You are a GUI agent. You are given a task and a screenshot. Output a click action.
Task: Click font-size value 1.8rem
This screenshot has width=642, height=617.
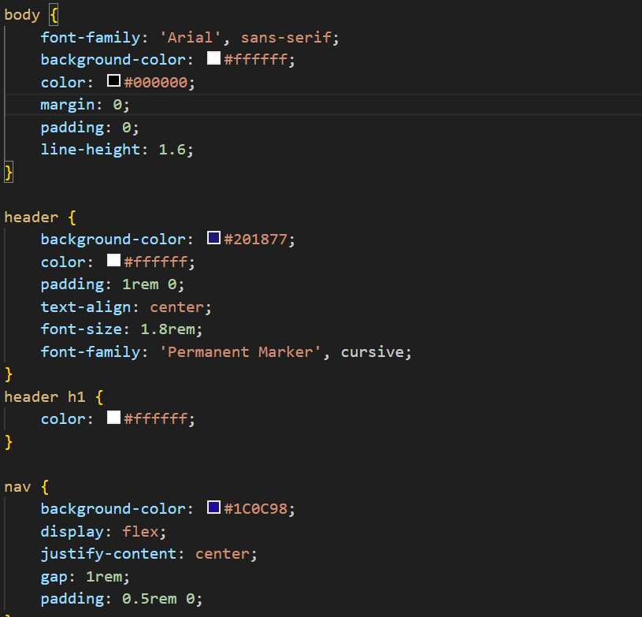(168, 329)
